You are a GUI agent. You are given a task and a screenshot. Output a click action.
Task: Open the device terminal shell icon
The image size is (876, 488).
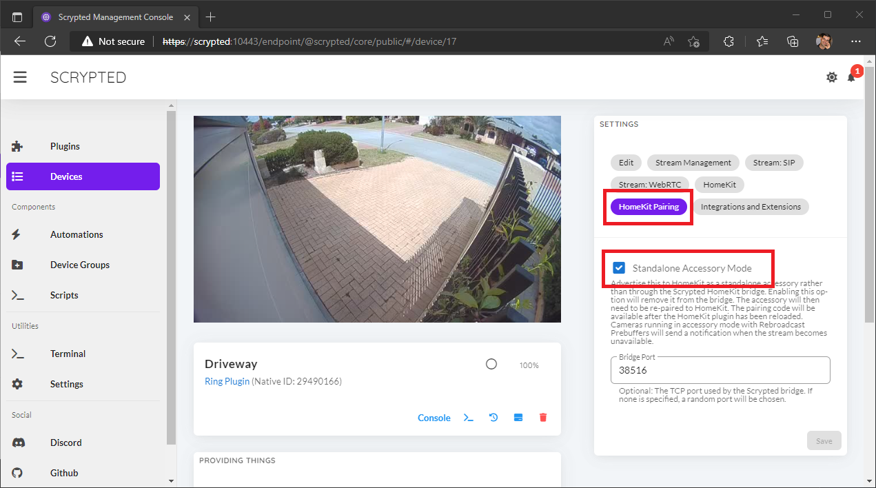click(x=468, y=417)
